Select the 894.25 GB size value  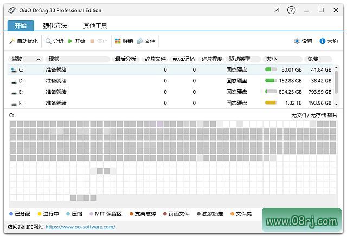pos(290,92)
